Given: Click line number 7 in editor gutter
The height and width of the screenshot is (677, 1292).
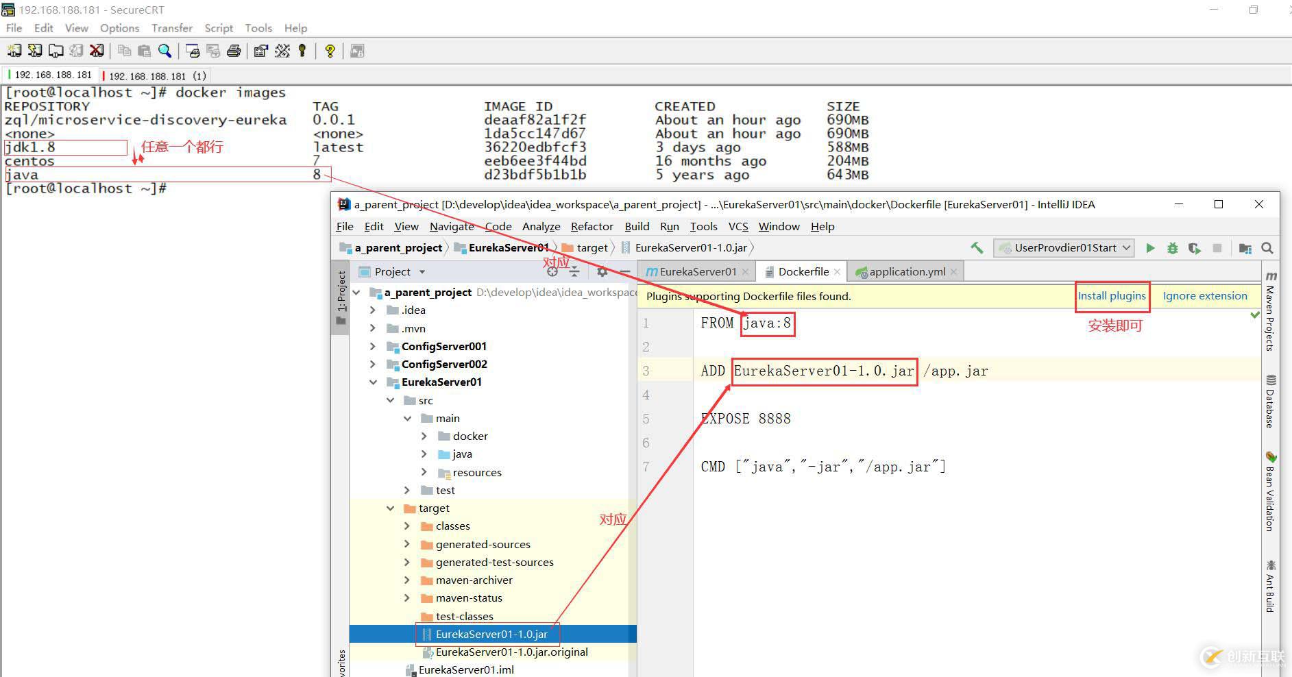Looking at the screenshot, I should pyautogui.click(x=646, y=467).
